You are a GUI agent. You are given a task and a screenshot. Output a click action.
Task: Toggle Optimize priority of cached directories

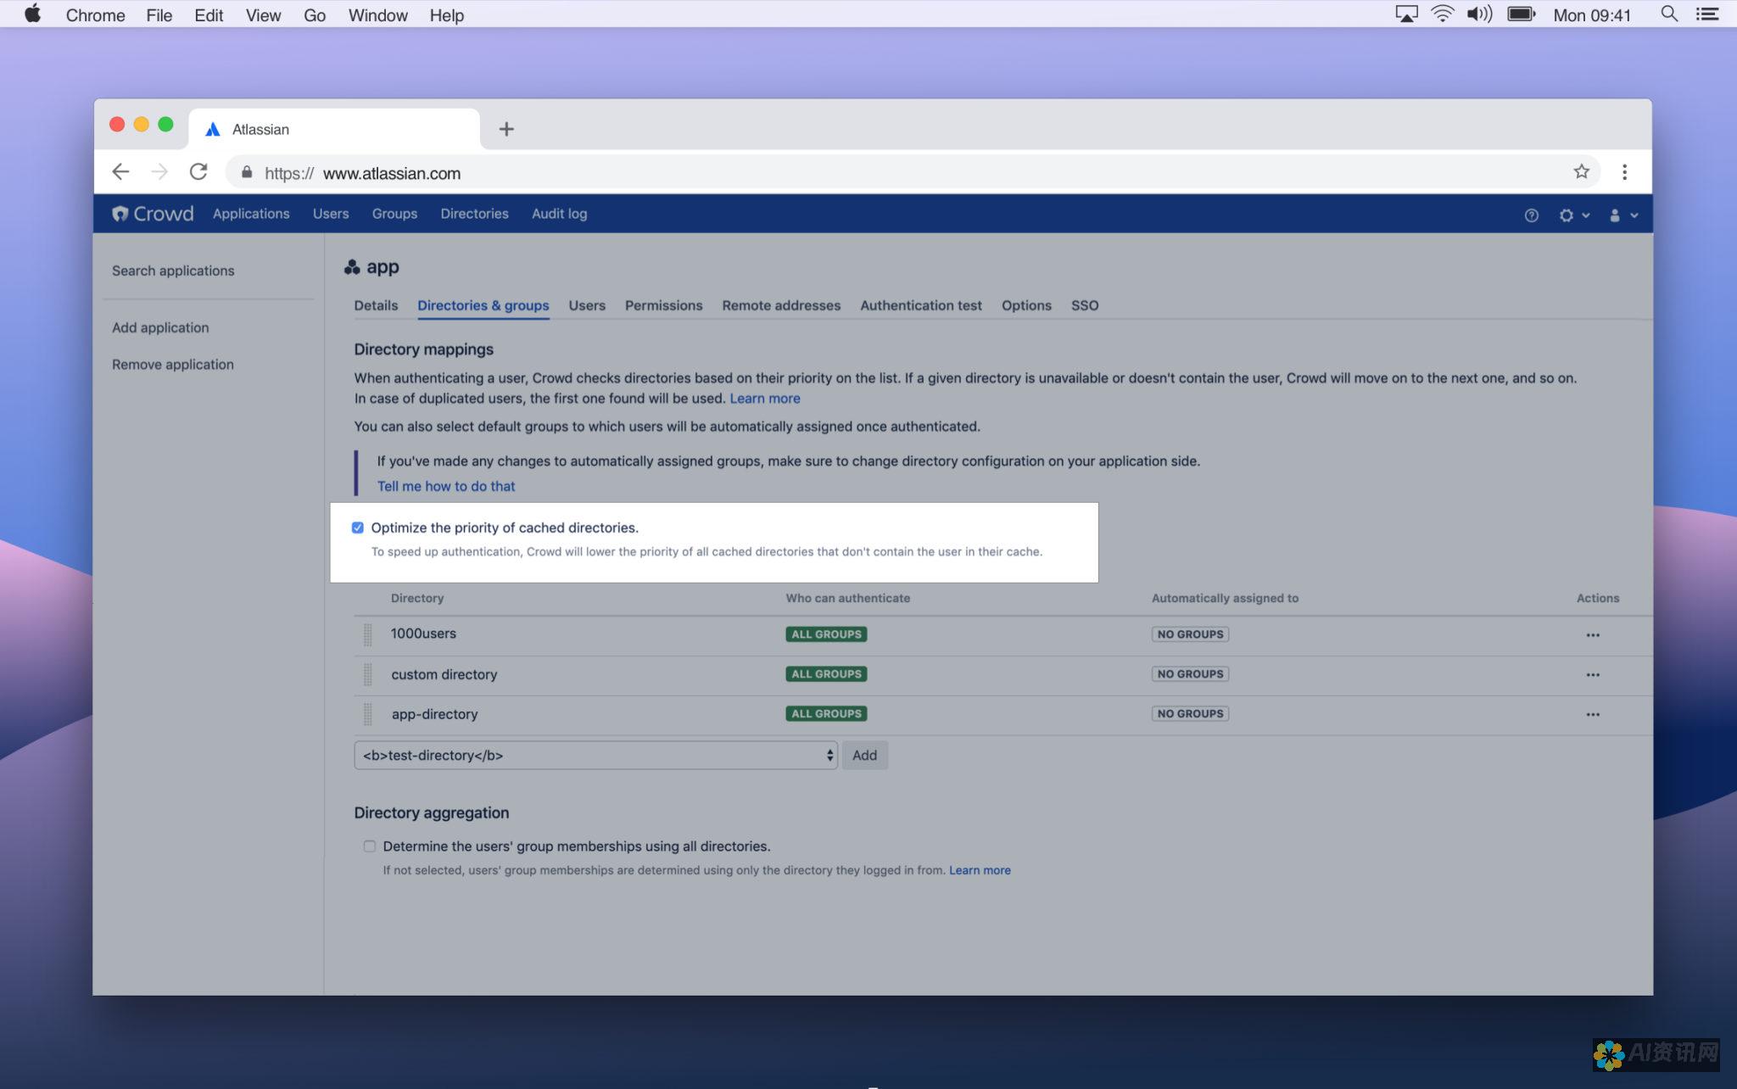[x=357, y=527]
